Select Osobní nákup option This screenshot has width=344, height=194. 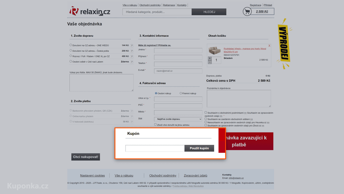point(156,93)
